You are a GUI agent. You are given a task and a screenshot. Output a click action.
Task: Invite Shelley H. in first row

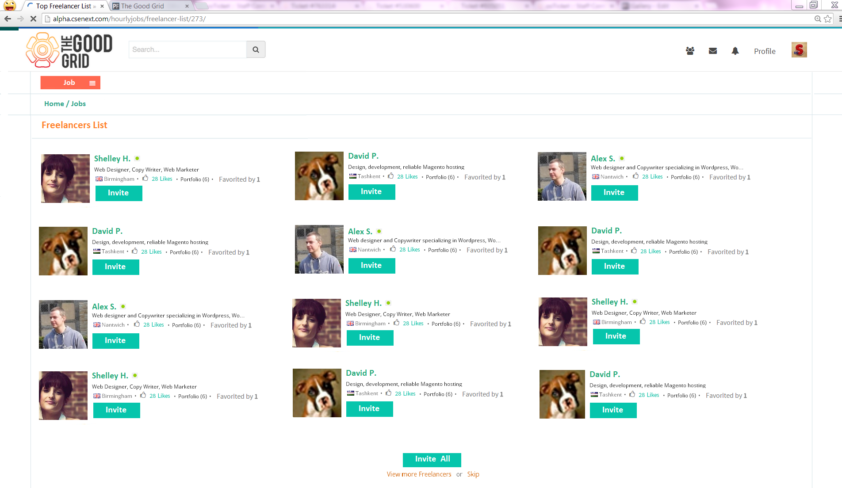(119, 193)
